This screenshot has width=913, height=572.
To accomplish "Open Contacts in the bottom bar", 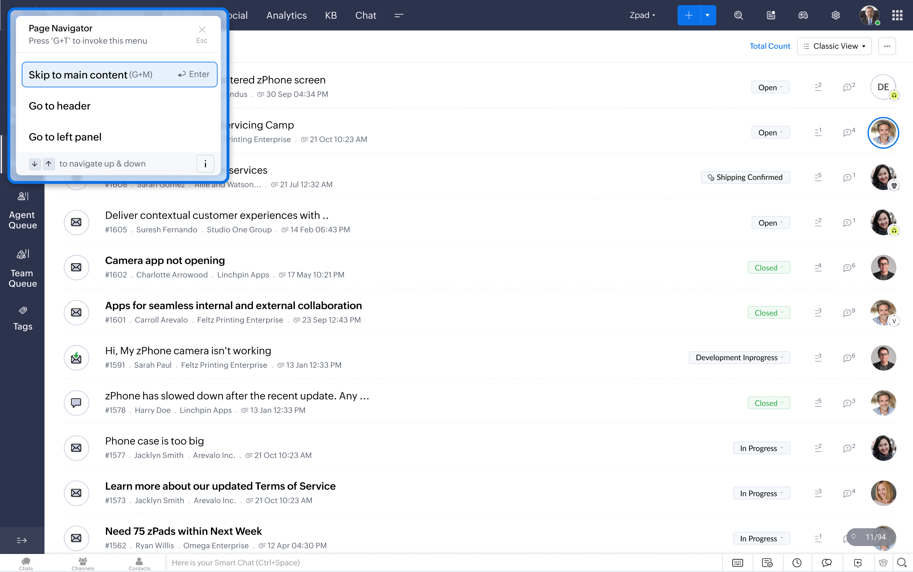I will [139, 563].
